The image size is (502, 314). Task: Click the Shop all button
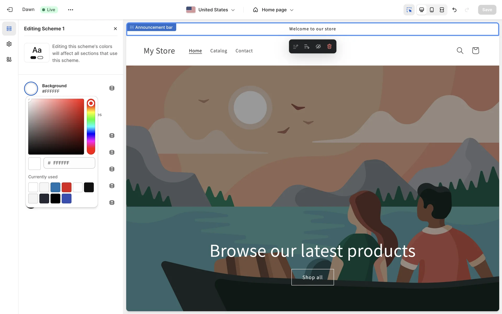tap(312, 277)
